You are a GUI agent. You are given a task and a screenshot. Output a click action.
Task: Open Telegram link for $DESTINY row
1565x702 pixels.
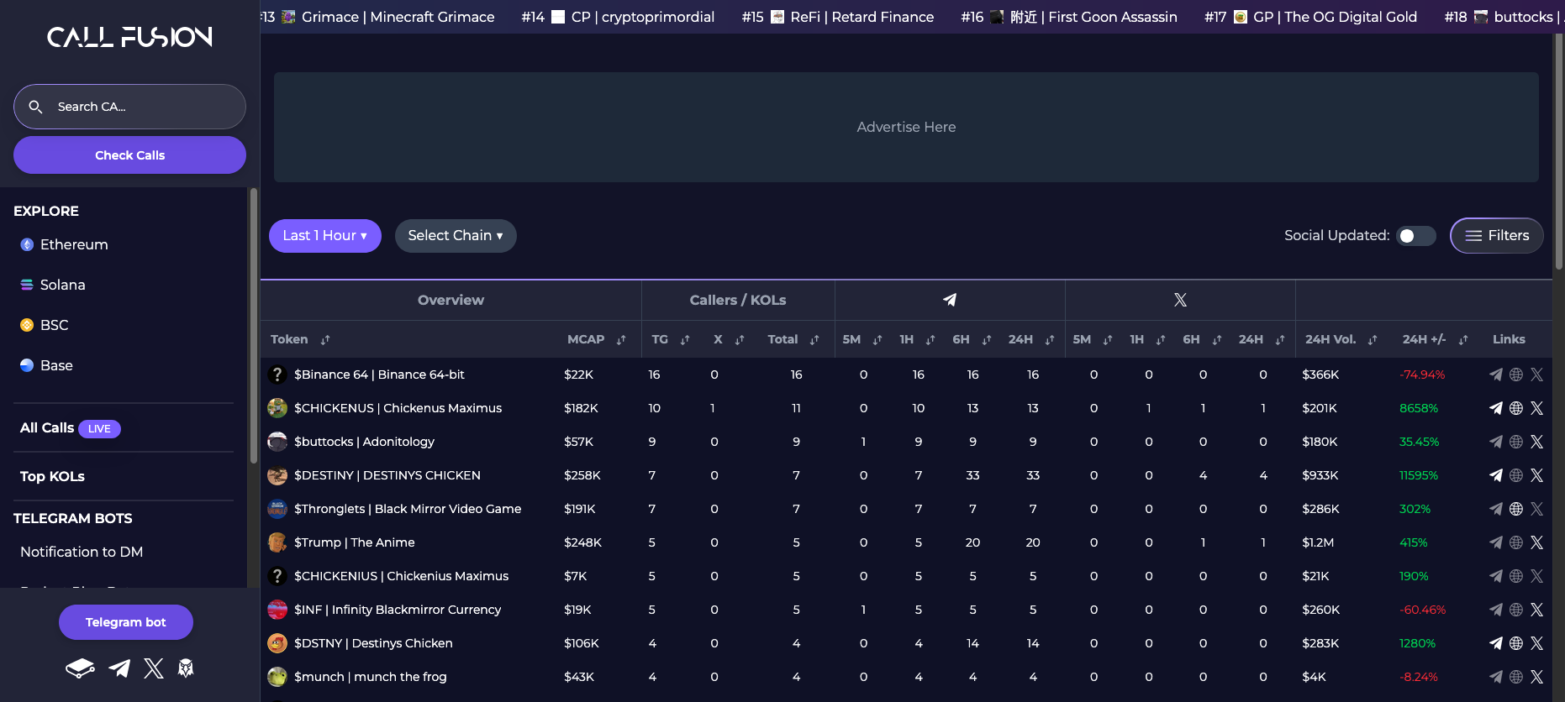click(1495, 475)
